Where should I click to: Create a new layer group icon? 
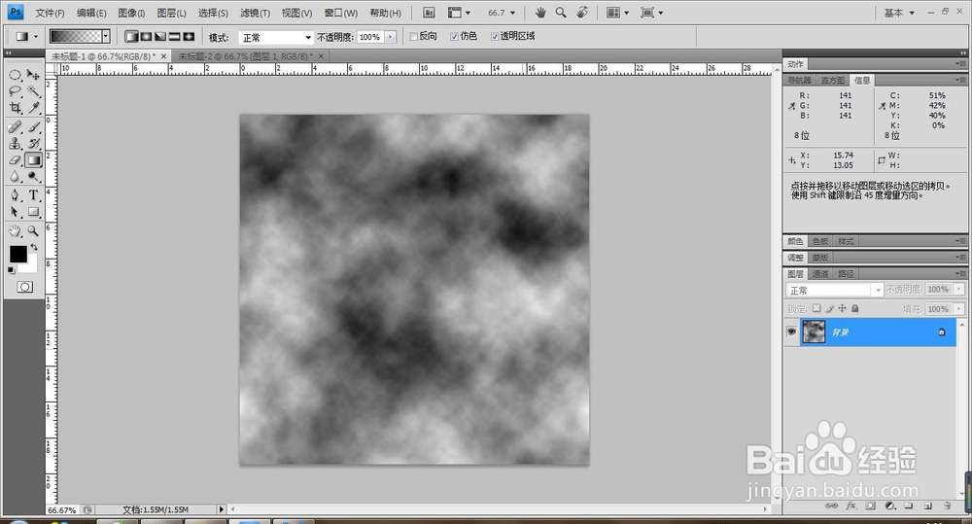(909, 507)
